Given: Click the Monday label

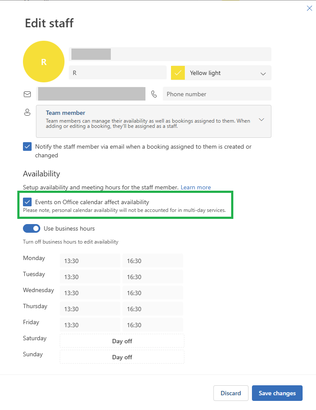Looking at the screenshot, I should [x=34, y=258].
